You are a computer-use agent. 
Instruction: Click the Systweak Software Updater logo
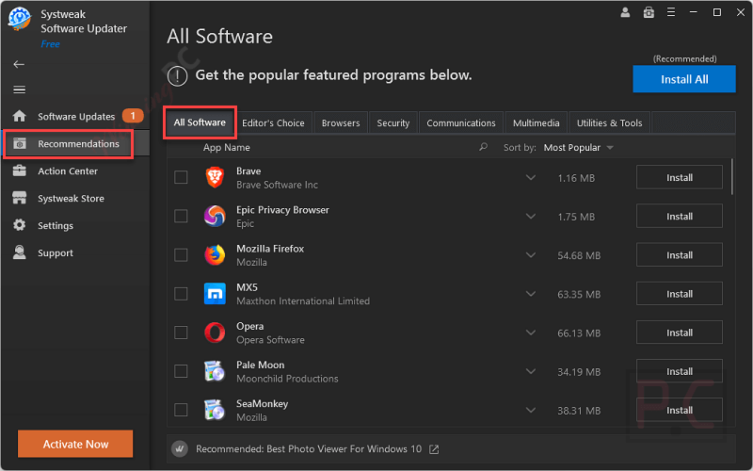pos(20,19)
